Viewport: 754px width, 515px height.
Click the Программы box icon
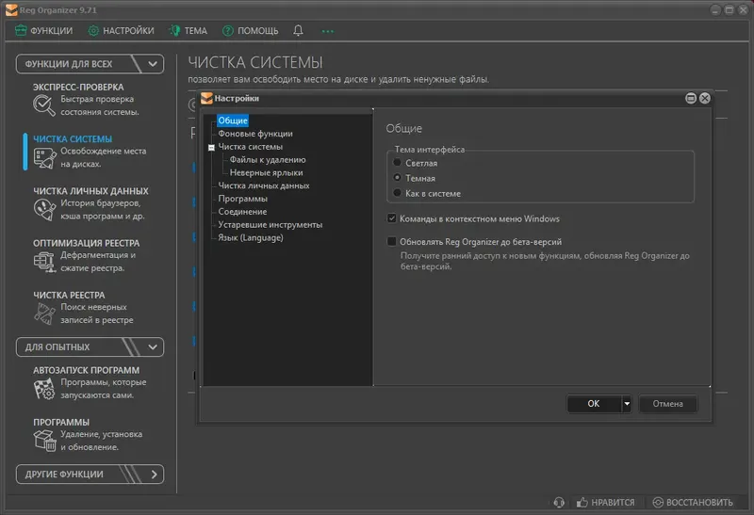point(44,441)
